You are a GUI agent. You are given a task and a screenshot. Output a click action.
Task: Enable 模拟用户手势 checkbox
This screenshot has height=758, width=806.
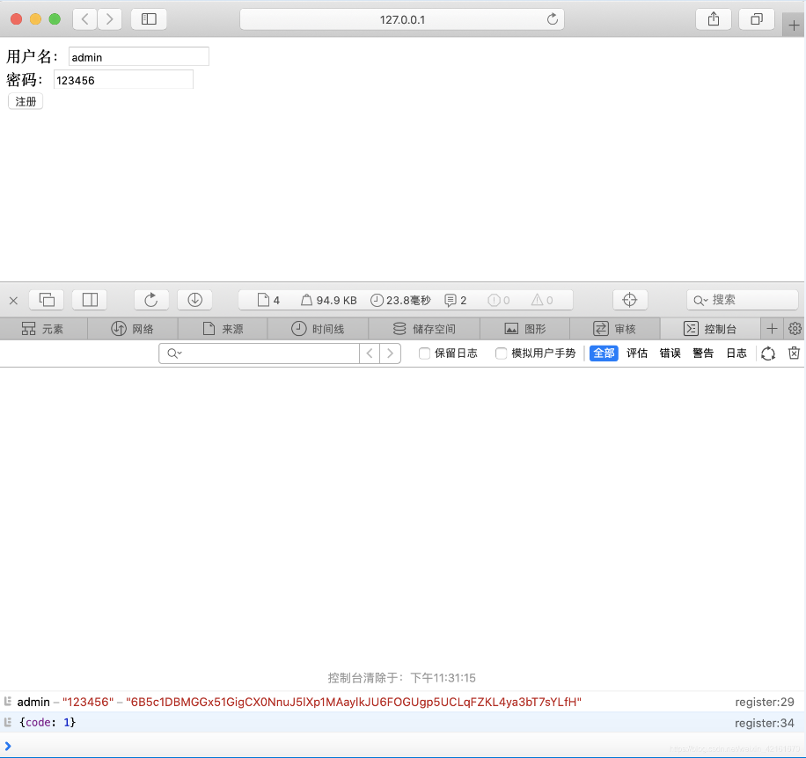pos(501,353)
